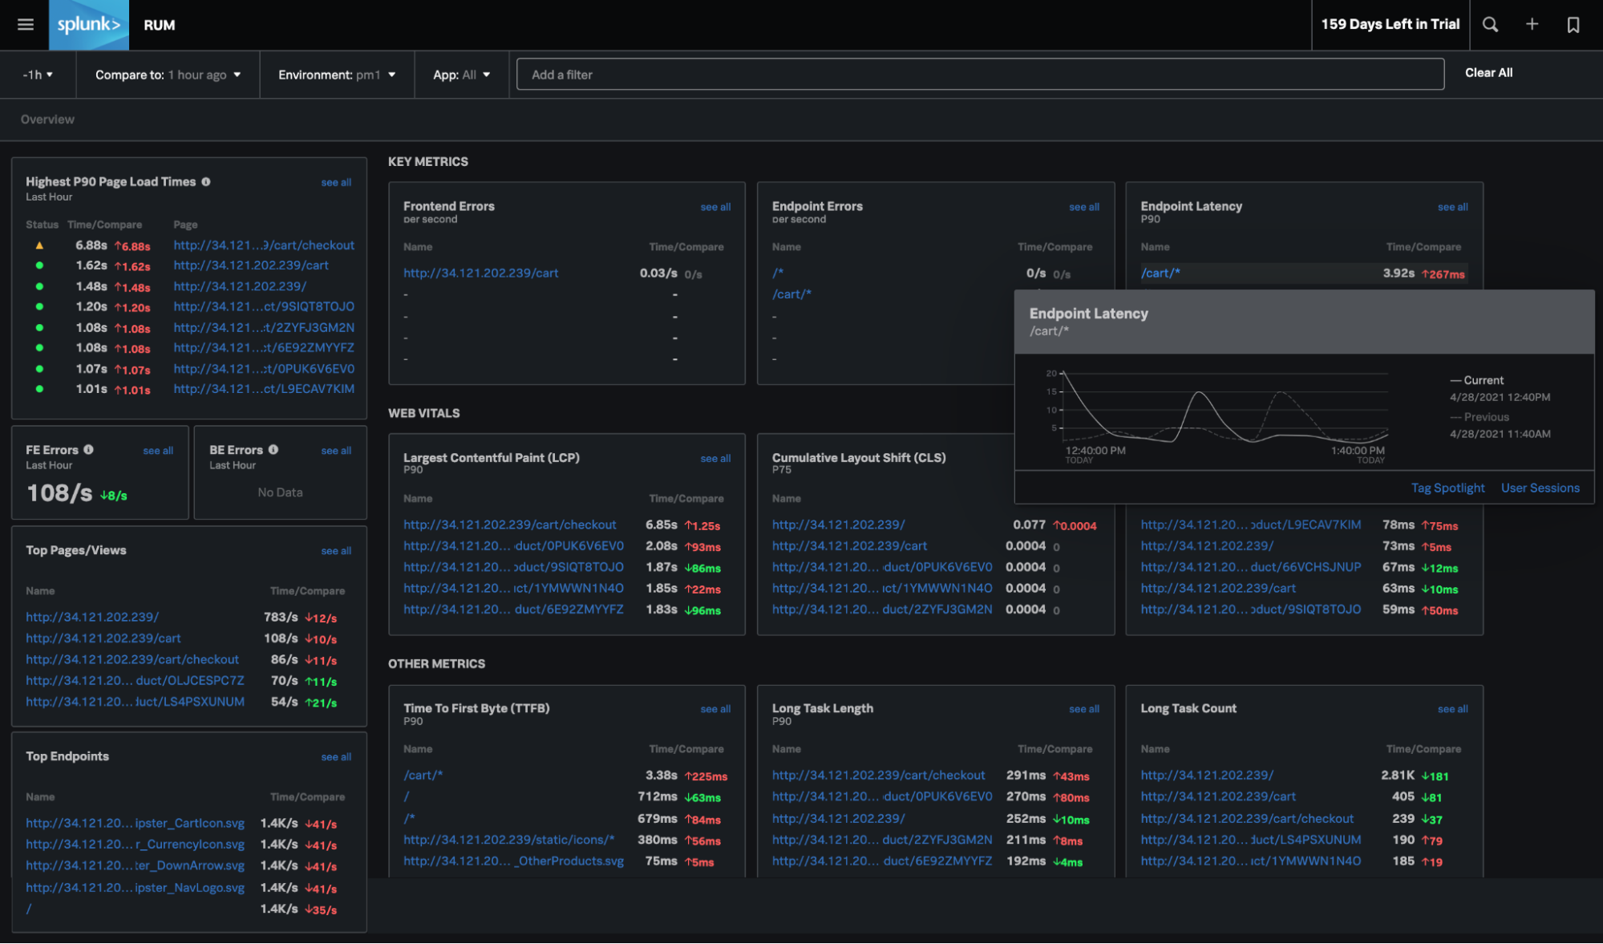1603x944 pixels.
Task: Click http://34.121.202.239/cart/checkout page link
Action: coord(261,244)
